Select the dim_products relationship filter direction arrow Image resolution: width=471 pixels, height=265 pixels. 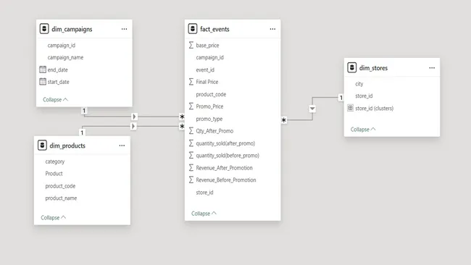click(x=133, y=126)
